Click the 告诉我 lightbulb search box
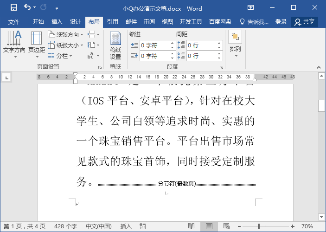 pyautogui.click(x=254, y=22)
